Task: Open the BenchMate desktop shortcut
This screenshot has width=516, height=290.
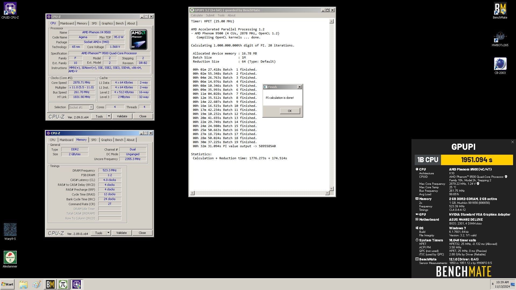Action: (500, 11)
